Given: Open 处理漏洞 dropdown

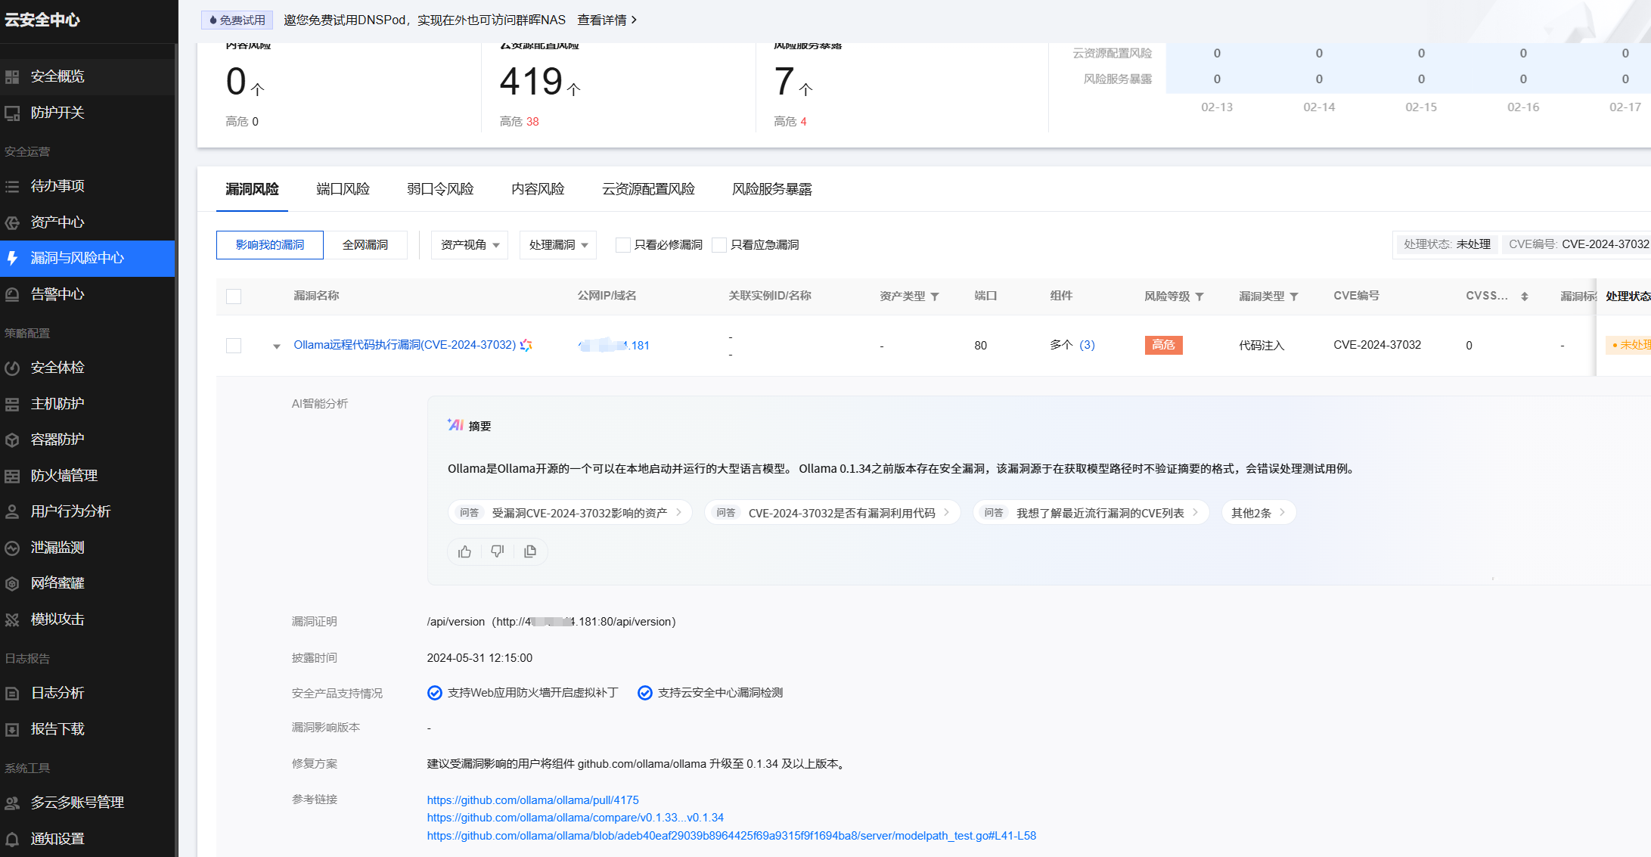Looking at the screenshot, I should pyautogui.click(x=558, y=245).
